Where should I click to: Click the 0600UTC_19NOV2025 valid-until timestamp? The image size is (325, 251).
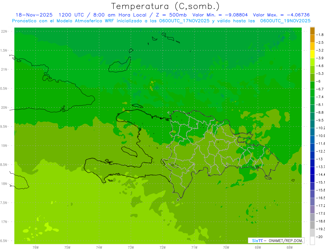[x=285, y=21]
